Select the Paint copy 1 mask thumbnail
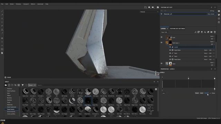The width and height of the screenshot is (221, 124). [170, 42]
